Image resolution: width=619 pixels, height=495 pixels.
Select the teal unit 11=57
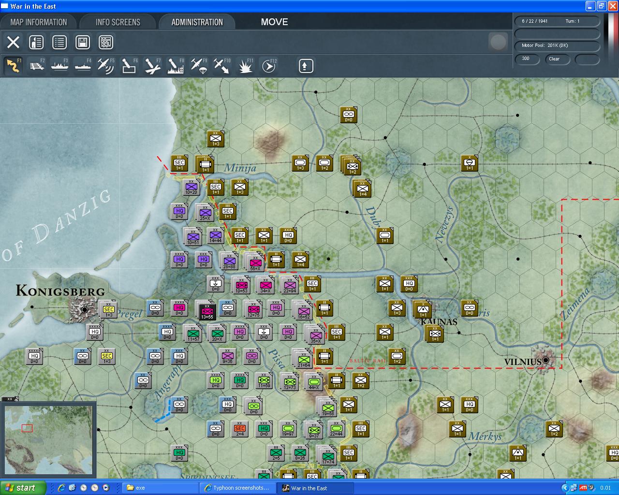[x=192, y=334]
